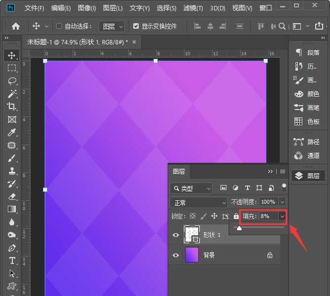The image size is (330, 296).
Task: Enable the 自动选择 checkbox
Action: pyautogui.click(x=59, y=26)
